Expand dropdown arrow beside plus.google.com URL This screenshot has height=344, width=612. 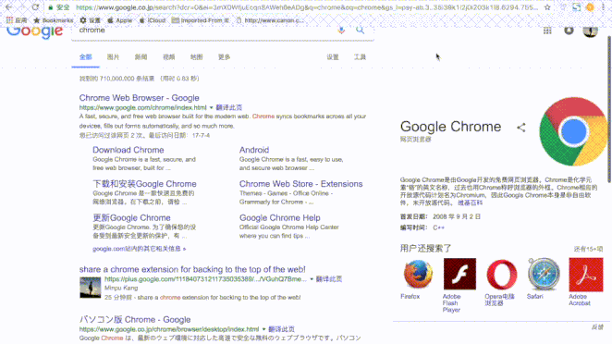312,279
